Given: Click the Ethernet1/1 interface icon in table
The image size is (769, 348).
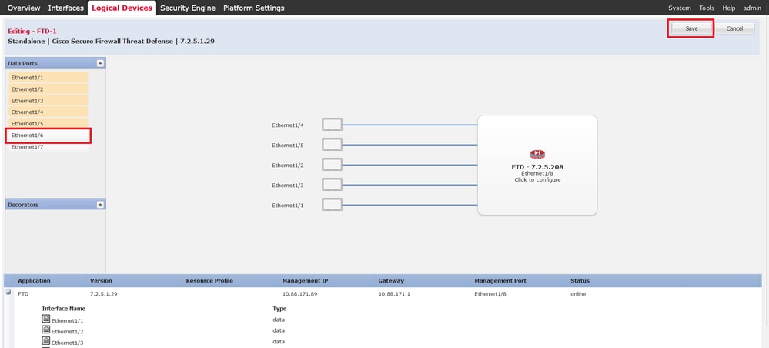Looking at the screenshot, I should tap(46, 319).
